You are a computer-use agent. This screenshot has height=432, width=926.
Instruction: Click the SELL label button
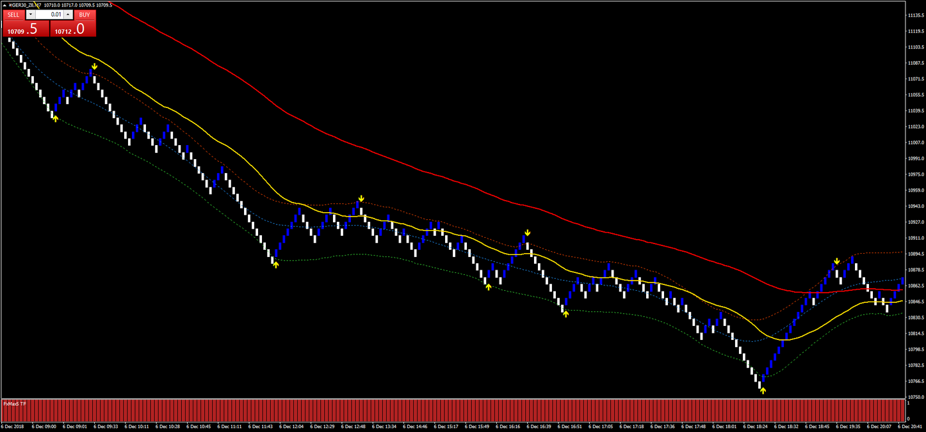pos(13,15)
